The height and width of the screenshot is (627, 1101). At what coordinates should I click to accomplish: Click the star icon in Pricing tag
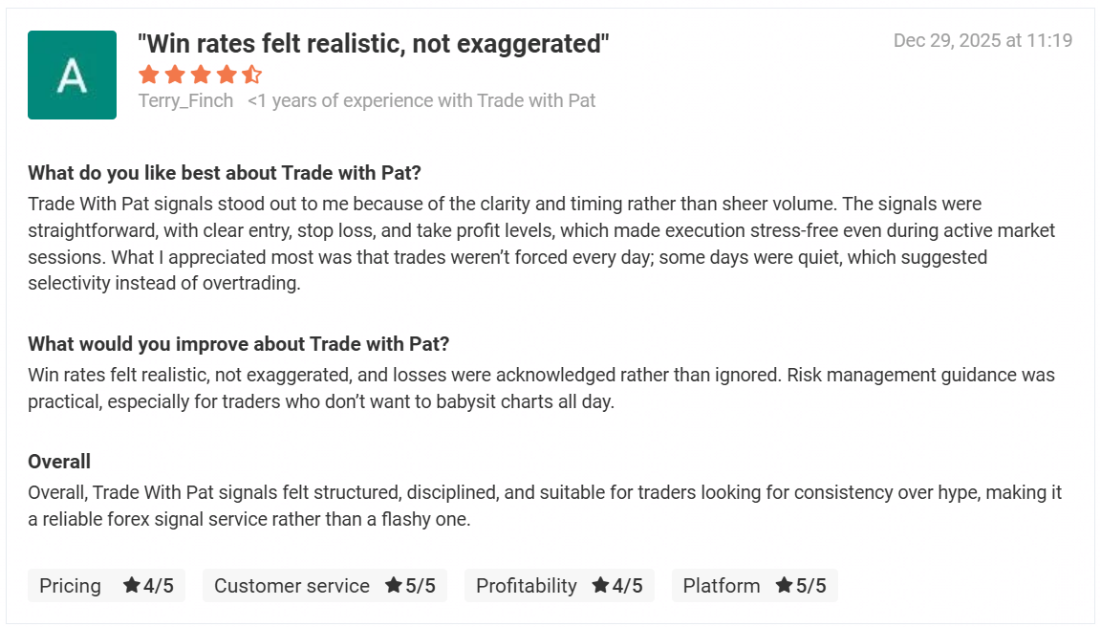tap(132, 586)
